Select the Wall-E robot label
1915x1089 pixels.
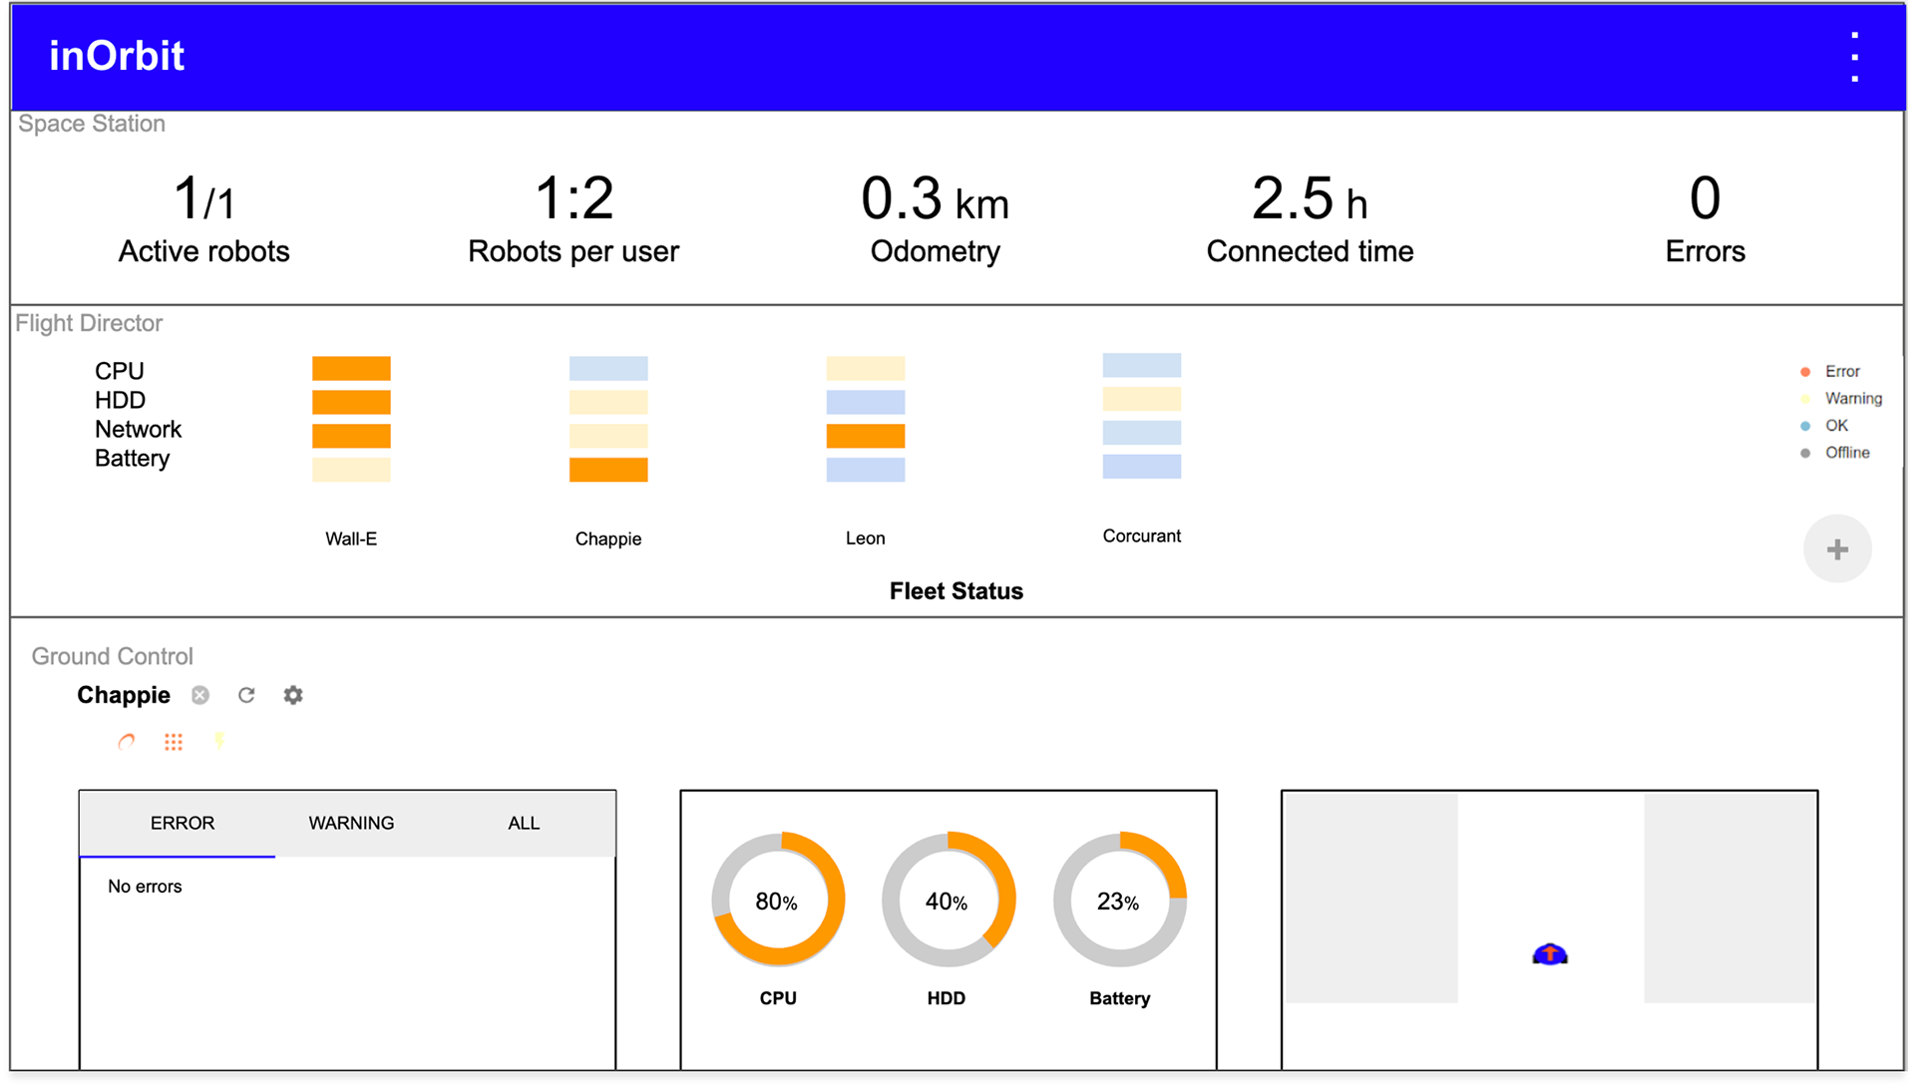pos(351,539)
